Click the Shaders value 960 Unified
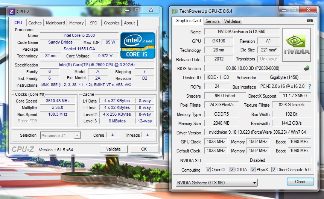 coord(225,96)
